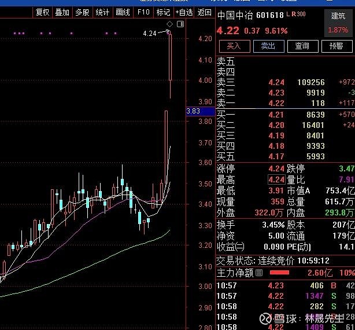Open the 多股 multi-stock view
The width and height of the screenshot is (355, 330).
click(x=83, y=12)
